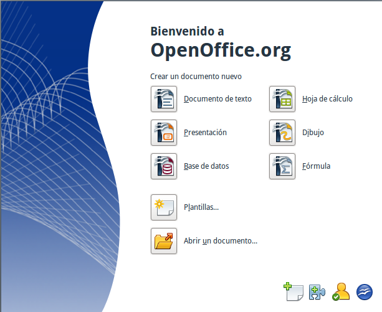Click the open folder icon for Abrir un documento
The height and width of the screenshot is (312, 382).
164,241
